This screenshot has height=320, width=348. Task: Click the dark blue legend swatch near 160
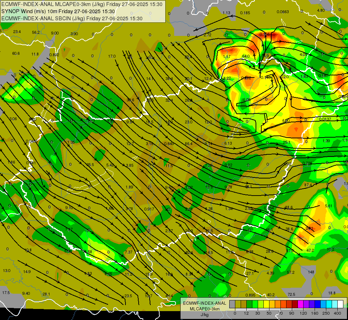[317, 304]
